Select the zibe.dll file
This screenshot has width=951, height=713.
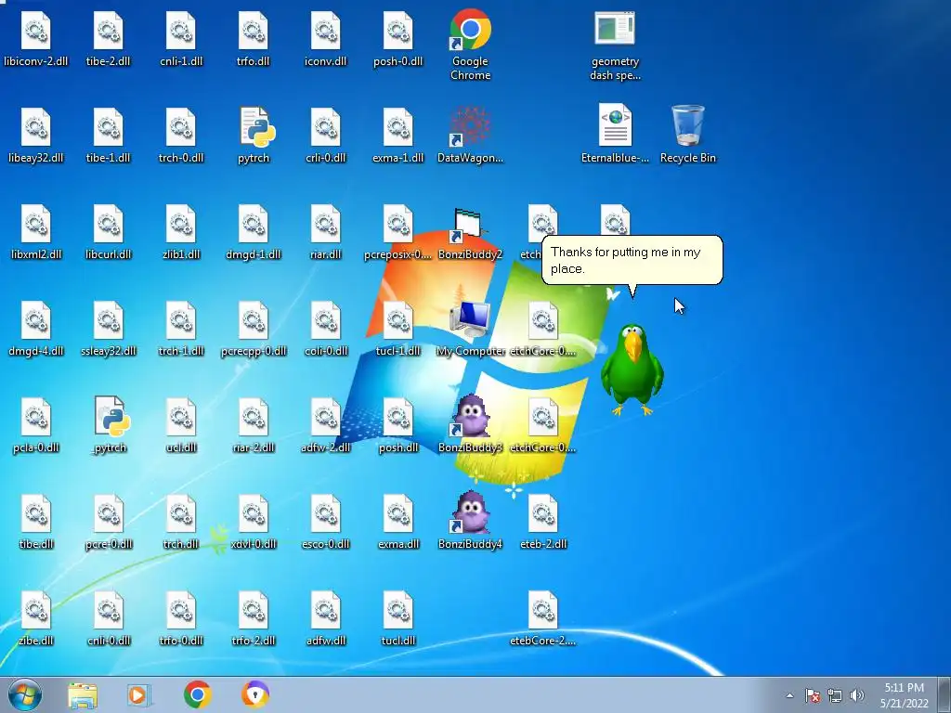[36, 617]
